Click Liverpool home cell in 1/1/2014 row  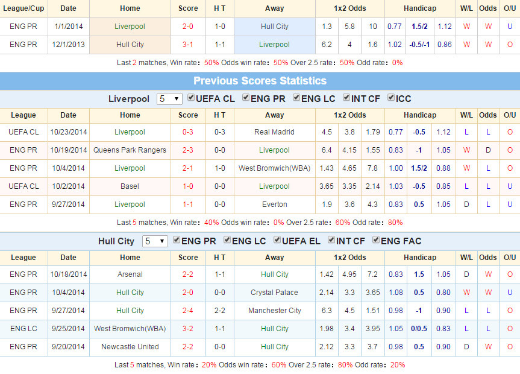[x=130, y=27]
